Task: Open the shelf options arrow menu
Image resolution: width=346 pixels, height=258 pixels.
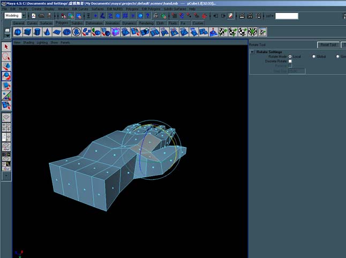Action: [7, 35]
